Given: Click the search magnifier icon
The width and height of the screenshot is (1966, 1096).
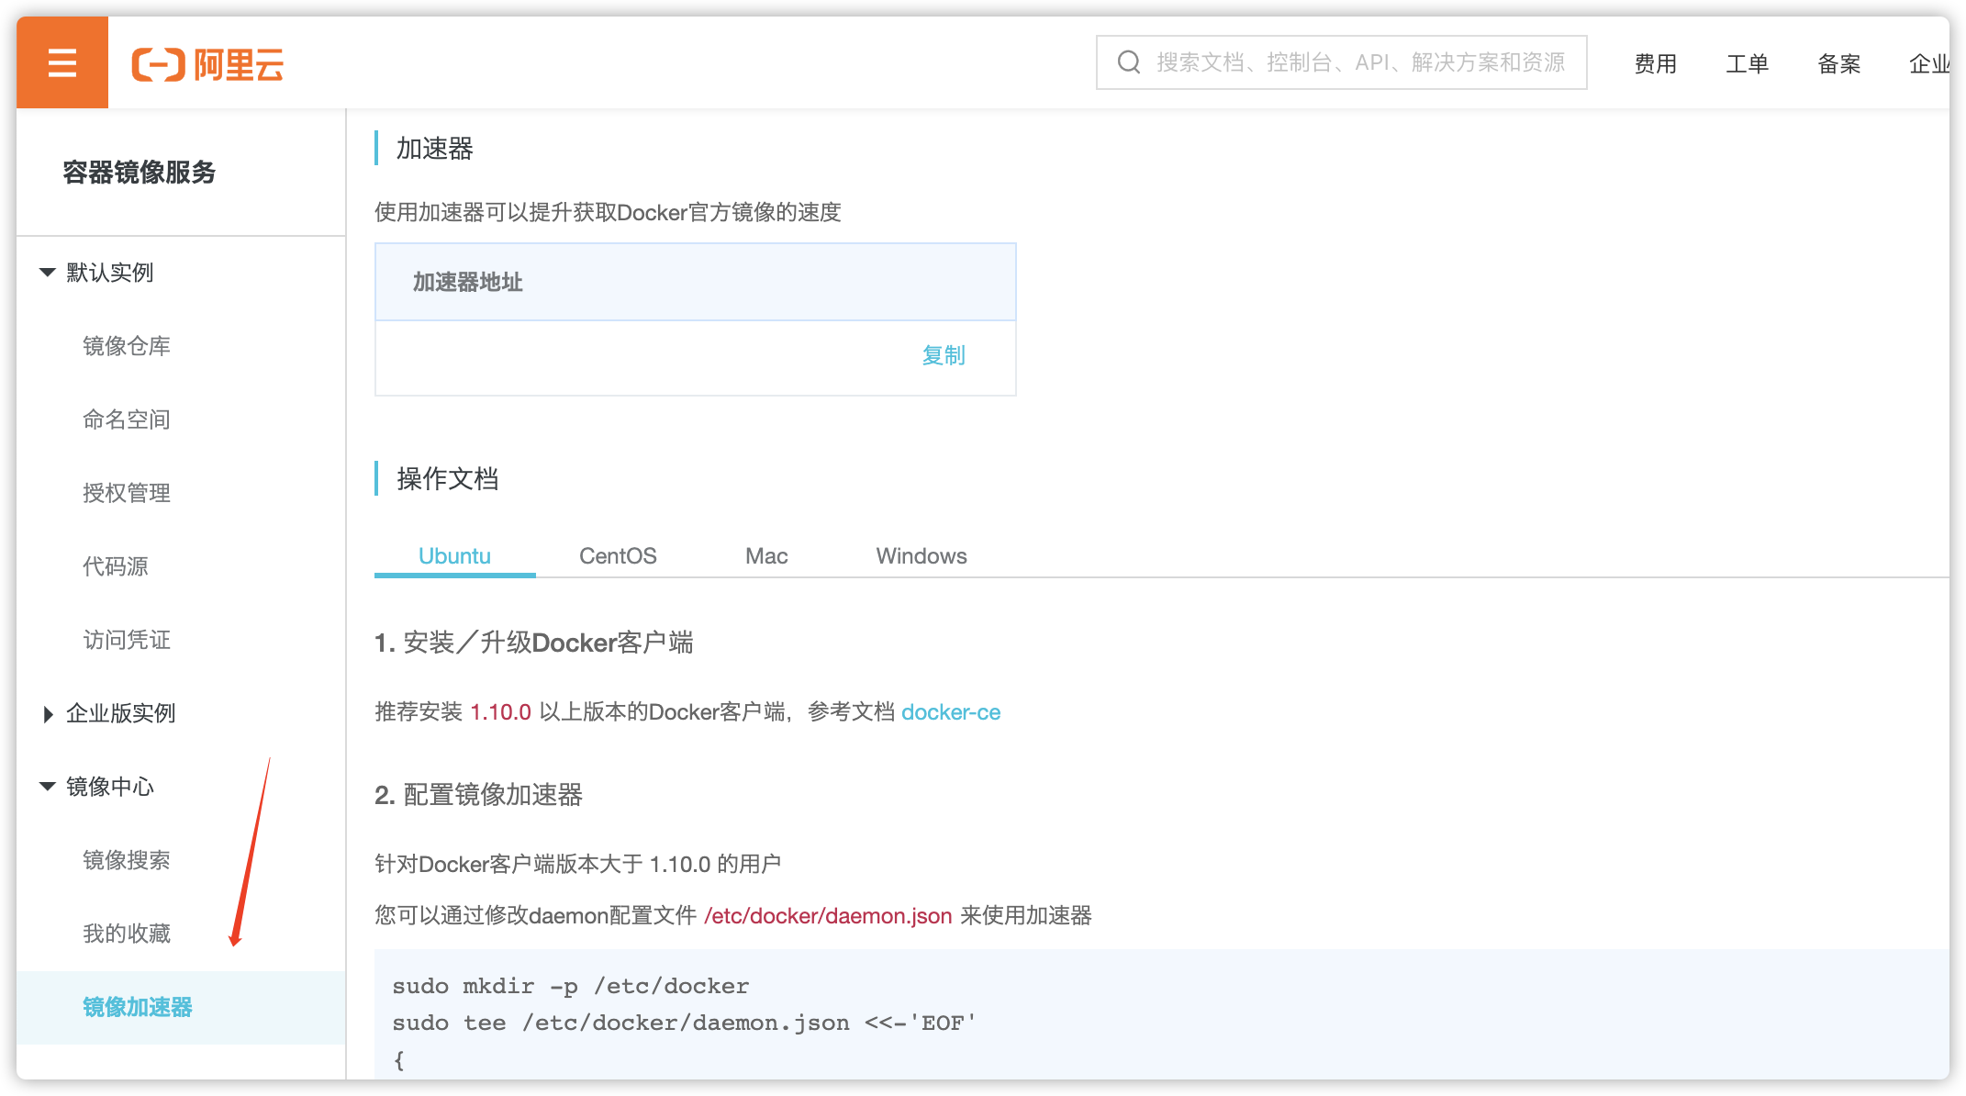Looking at the screenshot, I should (1128, 62).
